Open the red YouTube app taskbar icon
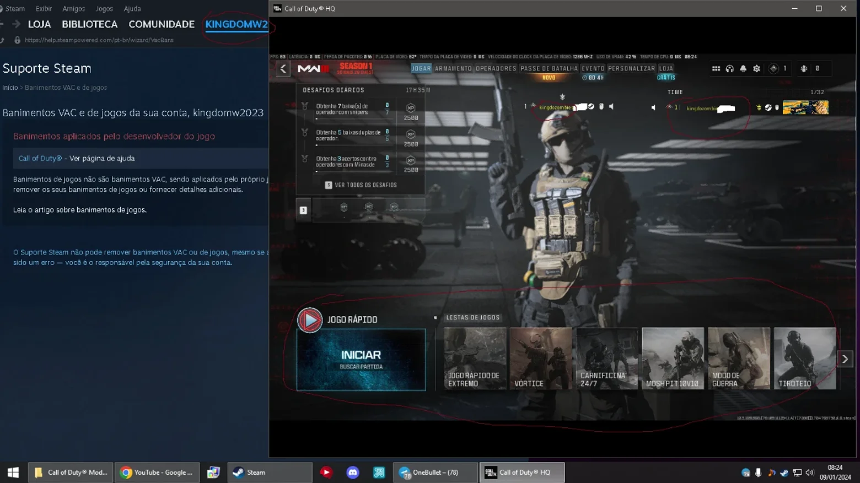 (x=326, y=473)
